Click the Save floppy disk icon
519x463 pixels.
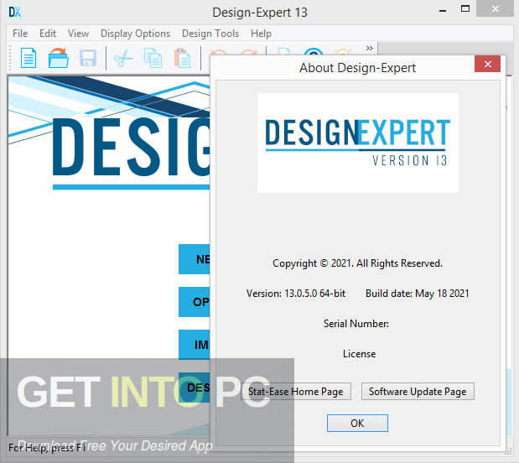click(88, 58)
